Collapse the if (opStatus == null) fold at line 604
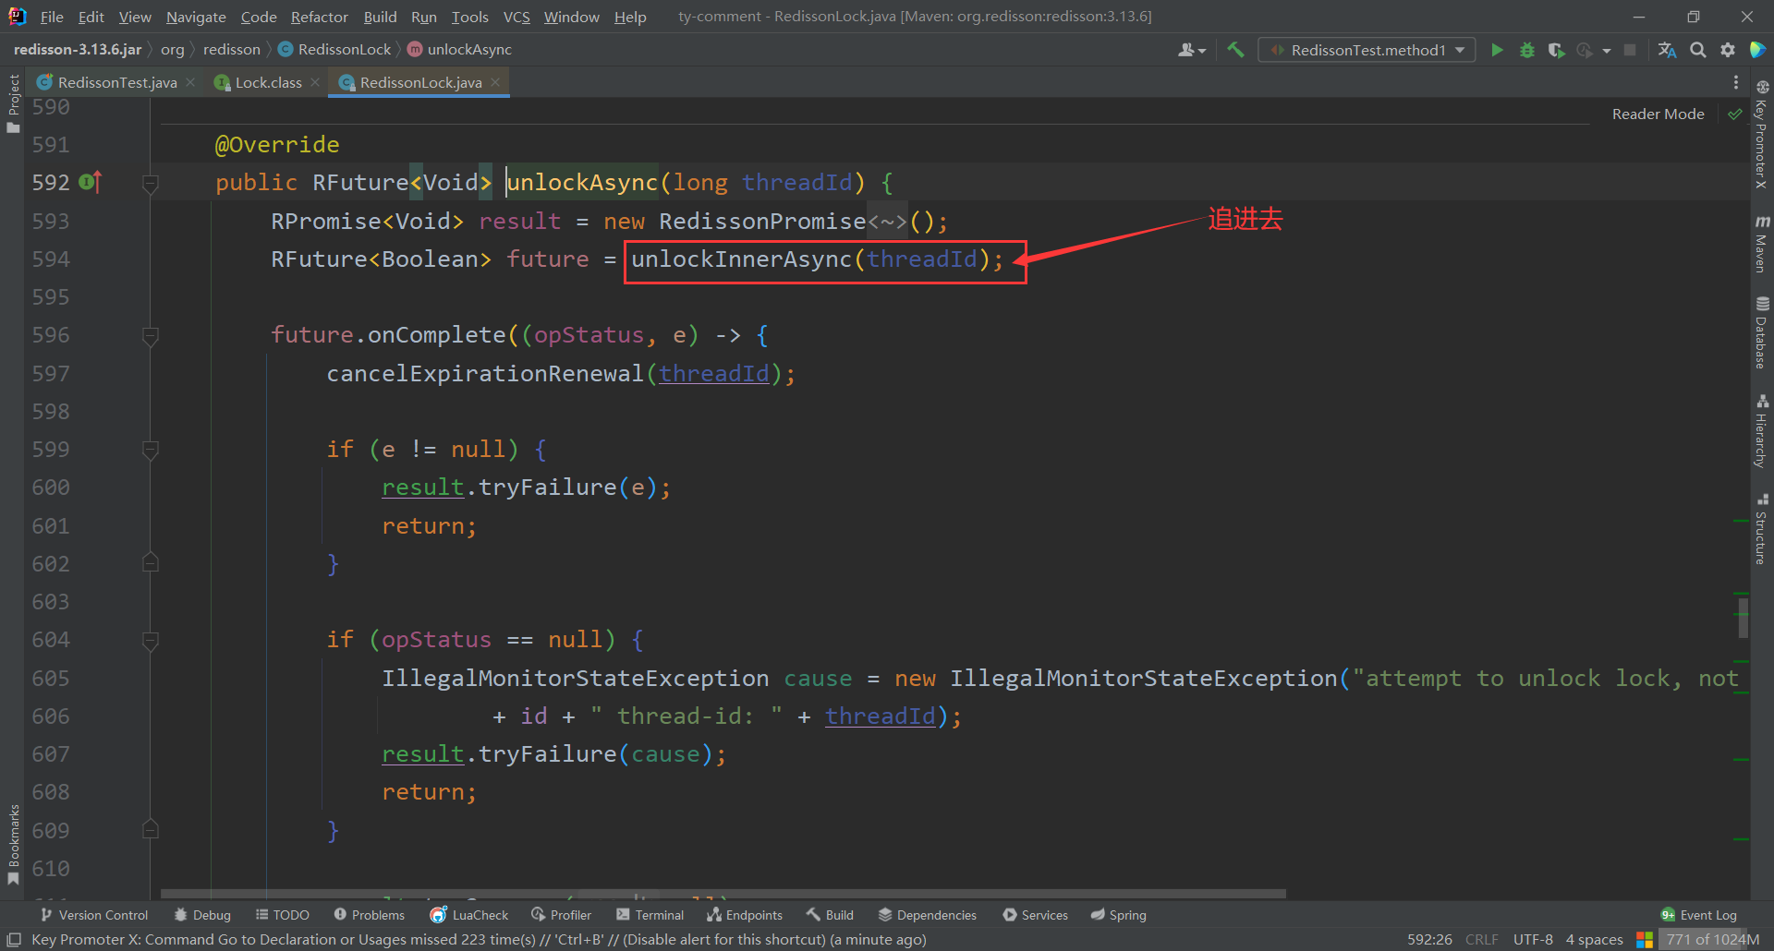1774x951 pixels. 151,640
